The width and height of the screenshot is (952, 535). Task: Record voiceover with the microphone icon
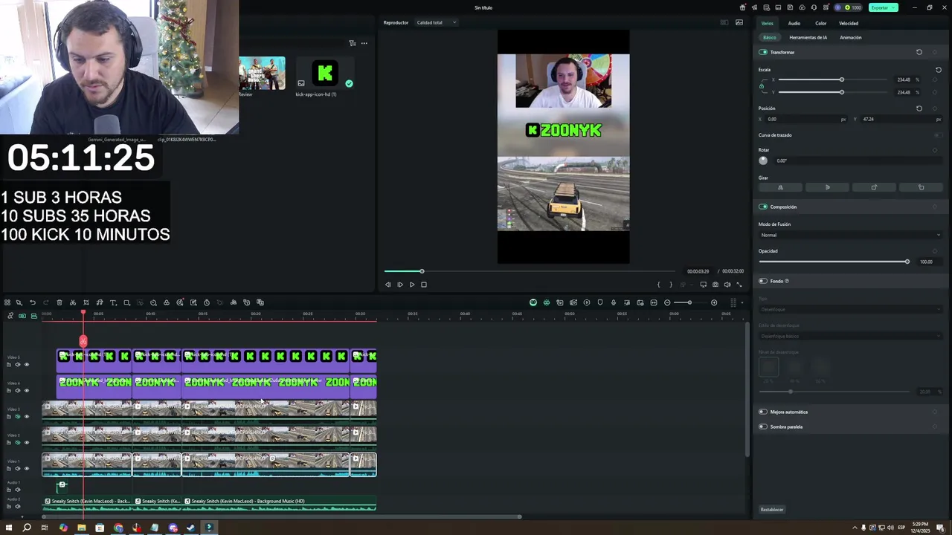click(x=614, y=302)
